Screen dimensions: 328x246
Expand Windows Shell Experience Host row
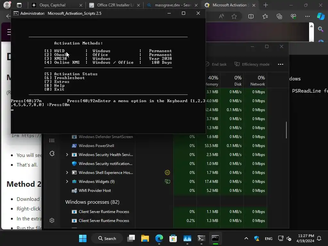point(67,173)
